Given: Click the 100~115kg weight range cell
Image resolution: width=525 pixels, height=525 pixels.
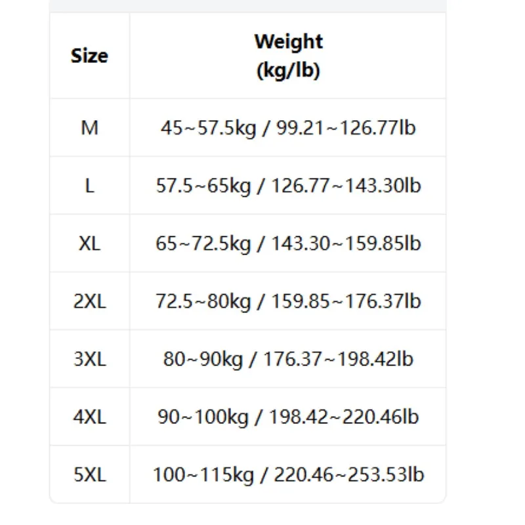Looking at the screenshot, I should (288, 474).
